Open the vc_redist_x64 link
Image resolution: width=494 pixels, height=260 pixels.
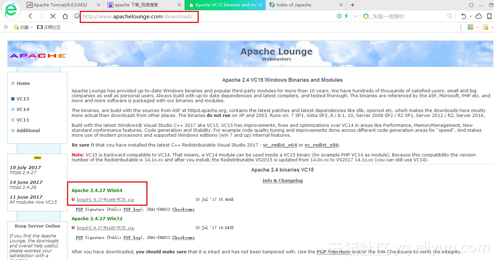tap(280, 145)
